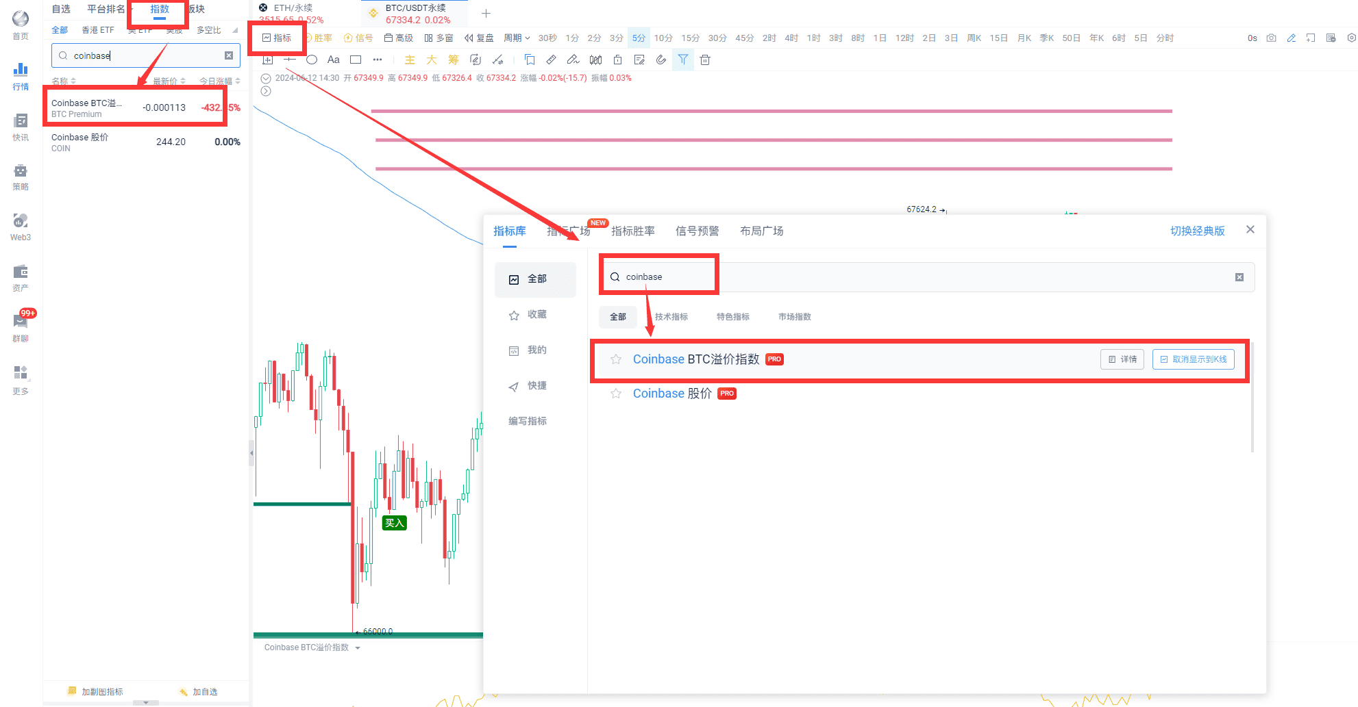
Task: Open the 信号预警 tab in dialog
Action: pyautogui.click(x=697, y=231)
